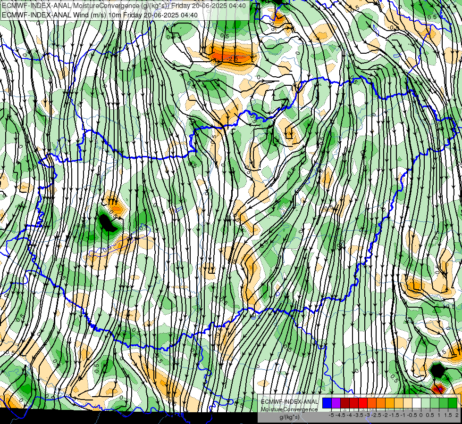462x424 pixels.
Task: Click the MoistureConvergence title line at top
Action: coord(124,6)
